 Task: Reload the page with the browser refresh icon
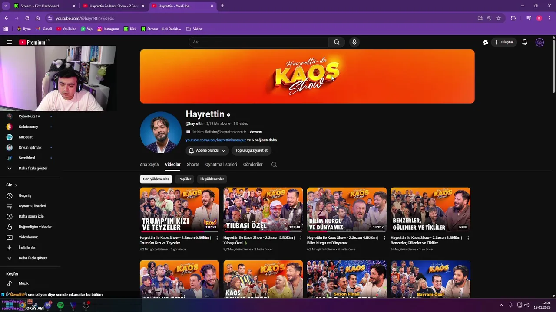point(27,18)
